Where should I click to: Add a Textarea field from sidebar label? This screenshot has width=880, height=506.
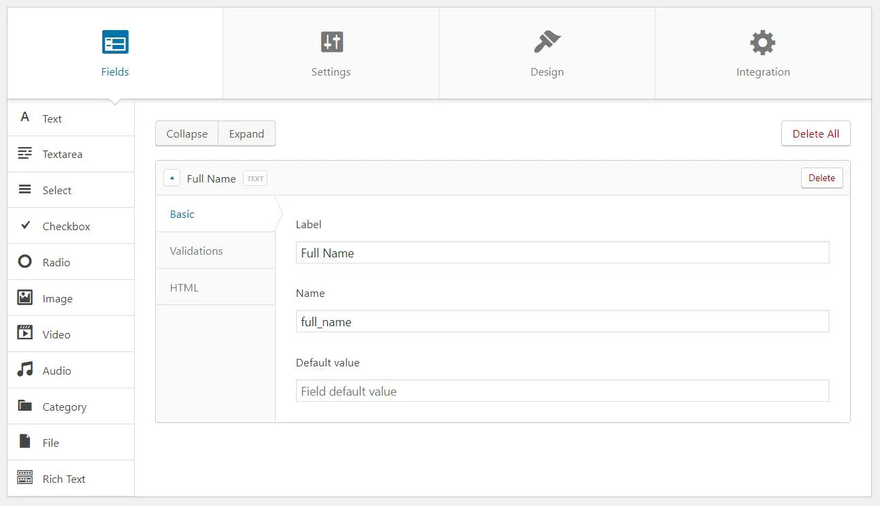(63, 155)
